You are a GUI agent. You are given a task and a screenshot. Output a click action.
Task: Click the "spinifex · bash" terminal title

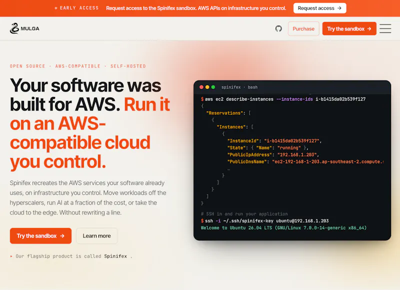point(239,87)
